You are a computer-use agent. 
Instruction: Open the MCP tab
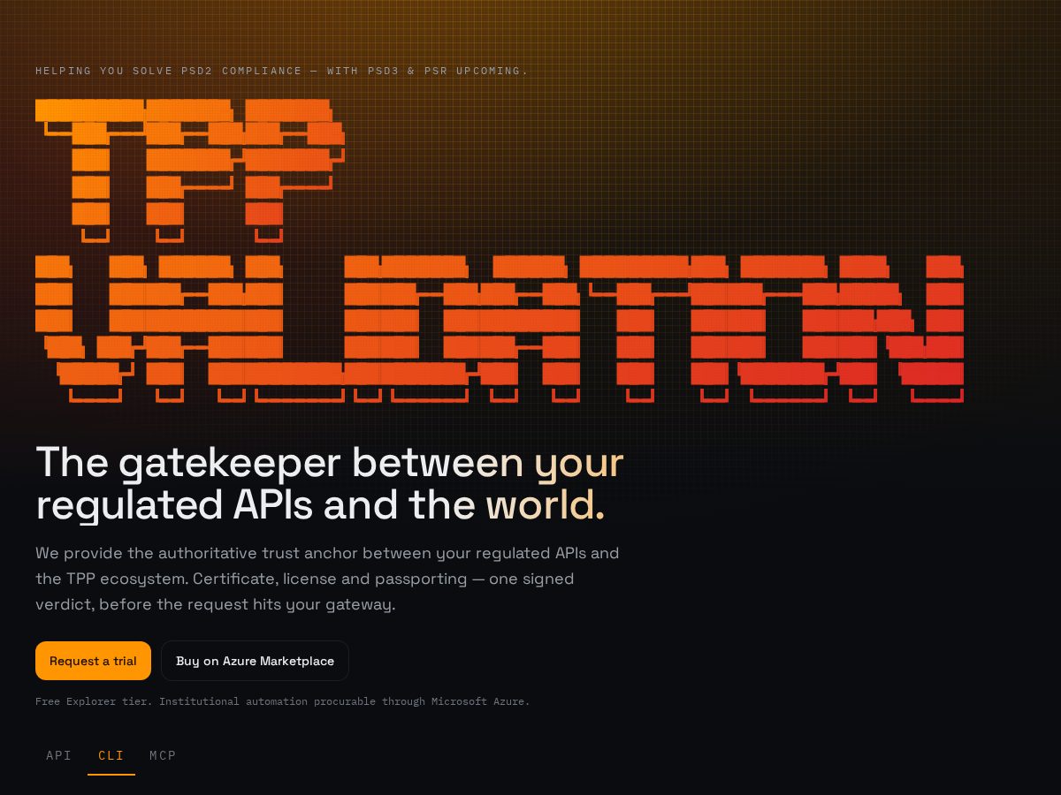(x=163, y=755)
